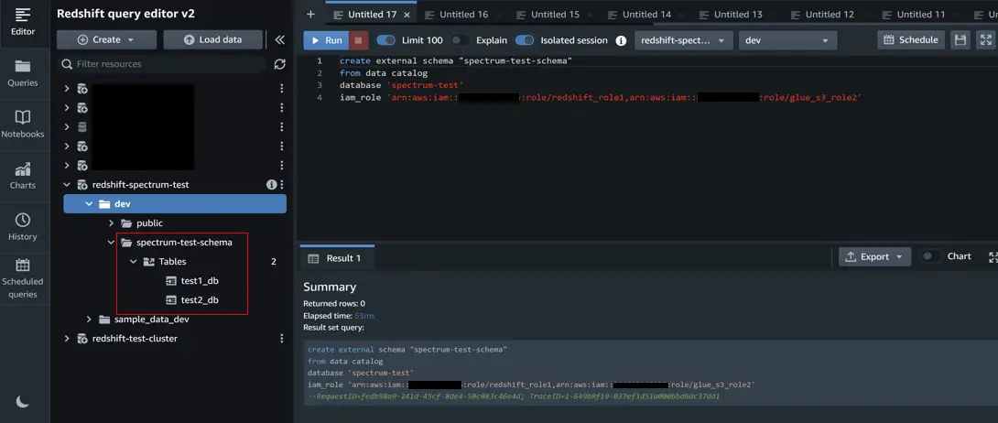Open the History section
This screenshot has width=998, height=423.
click(x=23, y=227)
